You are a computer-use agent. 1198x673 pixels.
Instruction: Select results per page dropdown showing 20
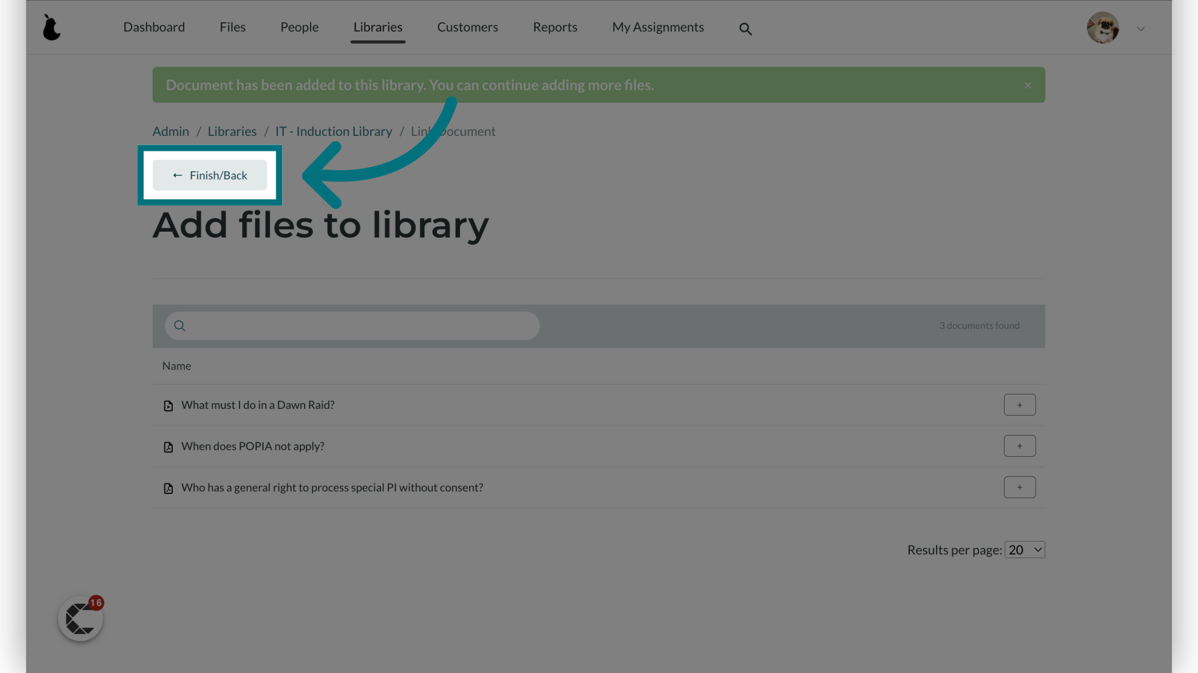coord(1025,549)
